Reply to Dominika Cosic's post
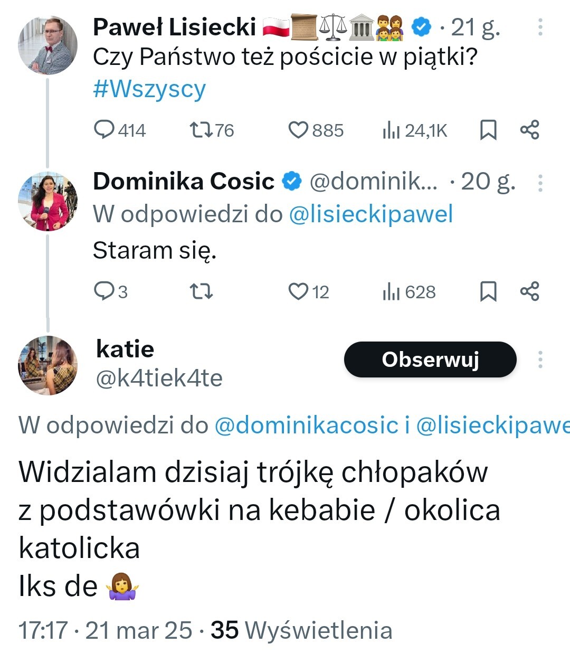The height and width of the screenshot is (653, 570). [x=104, y=291]
